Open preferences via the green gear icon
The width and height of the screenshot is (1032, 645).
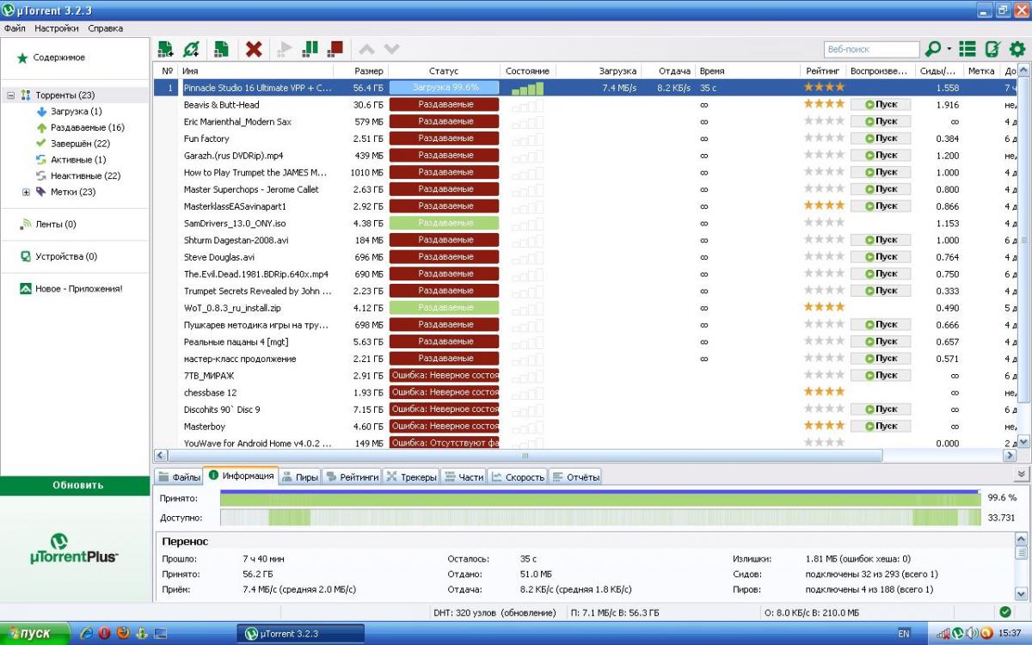pos(1017,49)
